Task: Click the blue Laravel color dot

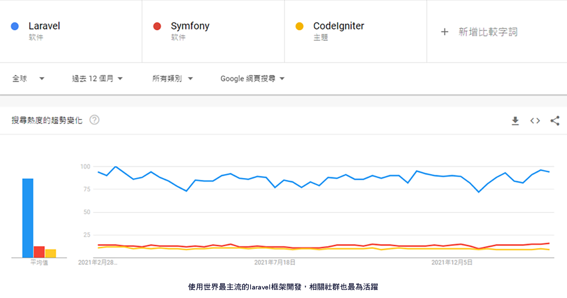Action: (15, 26)
